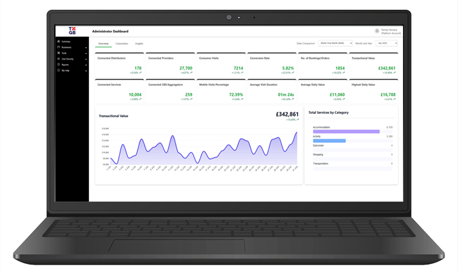Click the Activity category bar
This screenshot has height=271, width=458.
tap(329, 141)
